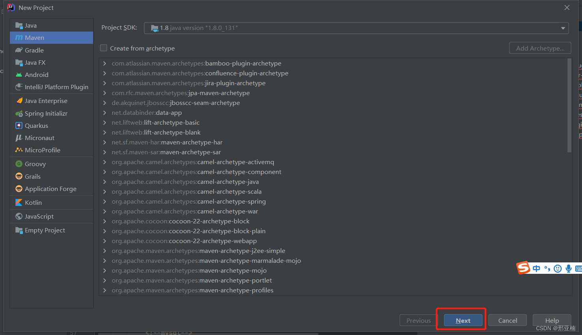This screenshot has width=582, height=335.
Task: Click the Java Enterprise icon
Action: [x=19, y=101]
